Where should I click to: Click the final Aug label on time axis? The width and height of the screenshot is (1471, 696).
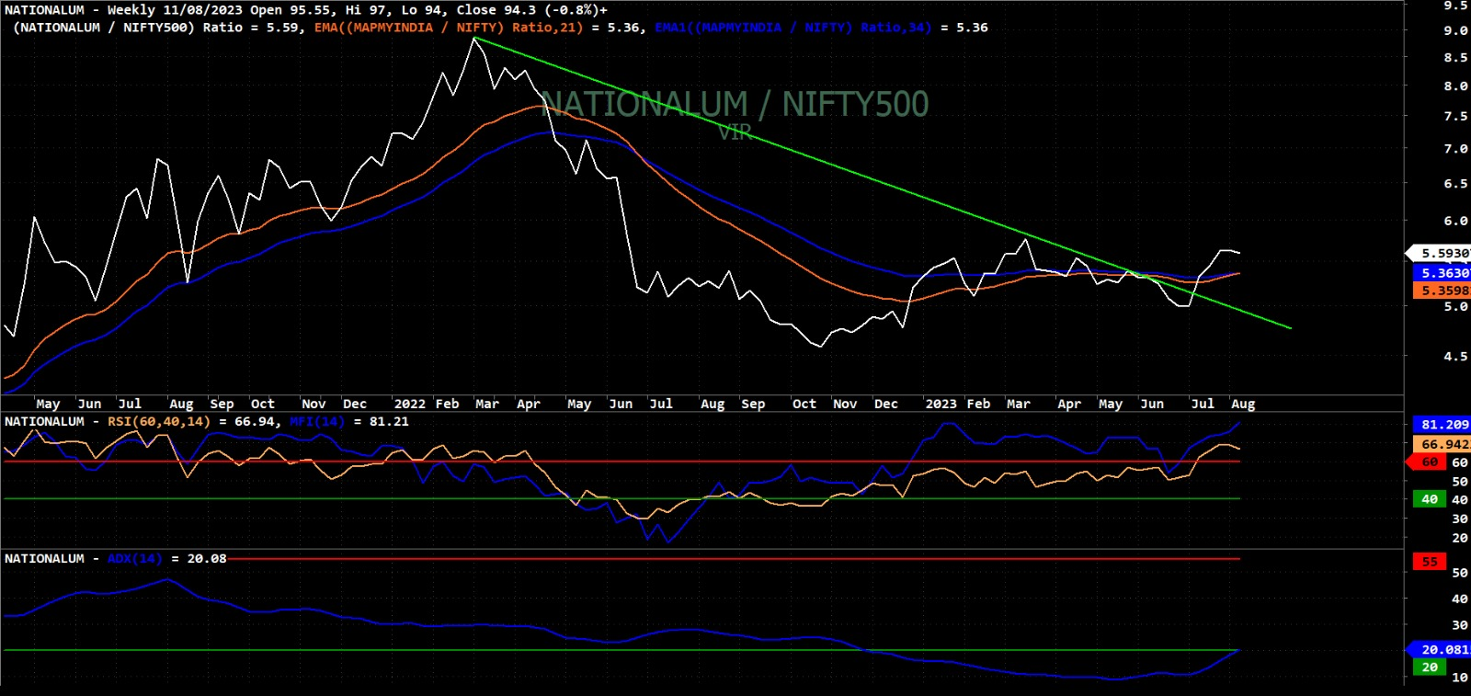1243,404
